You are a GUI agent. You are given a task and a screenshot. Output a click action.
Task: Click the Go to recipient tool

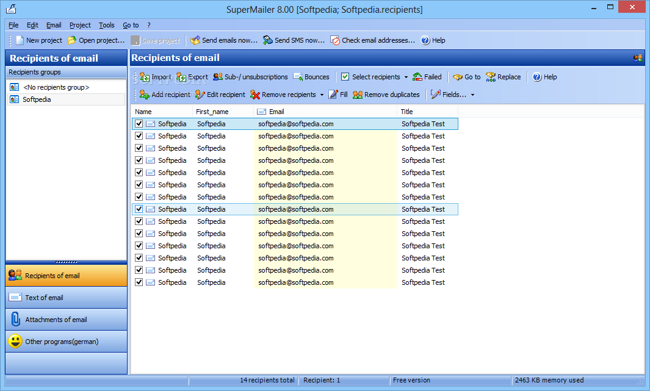[x=467, y=77]
